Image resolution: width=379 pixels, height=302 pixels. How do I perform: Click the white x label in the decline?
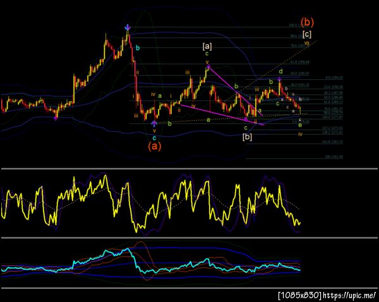[293, 94]
